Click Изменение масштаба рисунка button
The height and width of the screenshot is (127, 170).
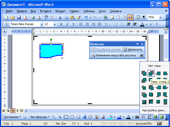click(x=114, y=55)
